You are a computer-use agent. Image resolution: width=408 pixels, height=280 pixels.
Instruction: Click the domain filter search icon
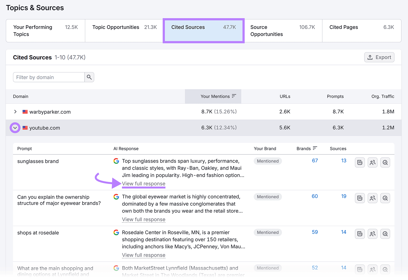tap(89, 77)
